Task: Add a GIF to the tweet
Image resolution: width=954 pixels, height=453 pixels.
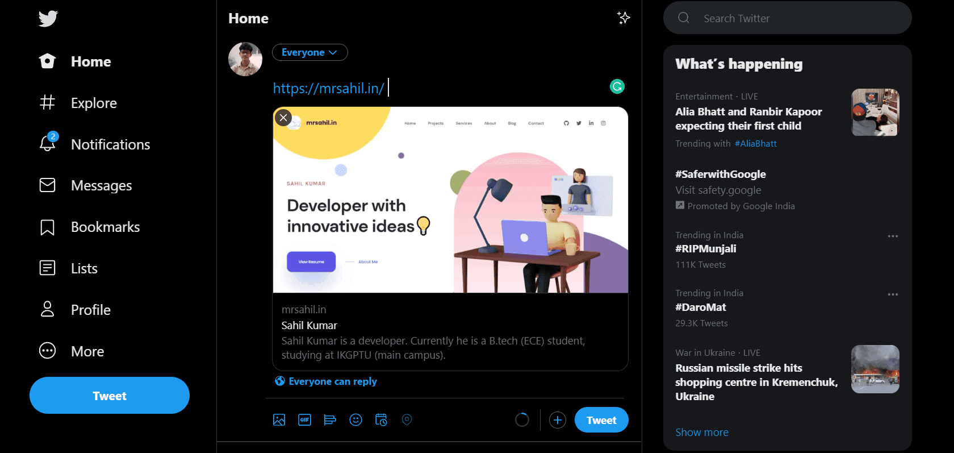Action: pyautogui.click(x=305, y=420)
